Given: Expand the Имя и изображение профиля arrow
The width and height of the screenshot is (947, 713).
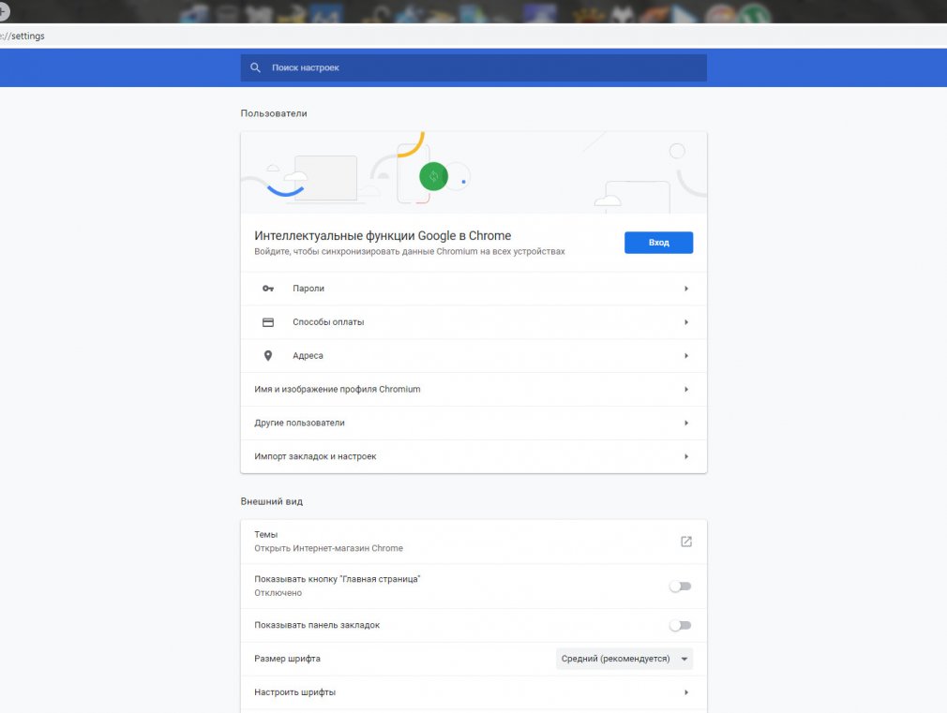Looking at the screenshot, I should point(686,390).
